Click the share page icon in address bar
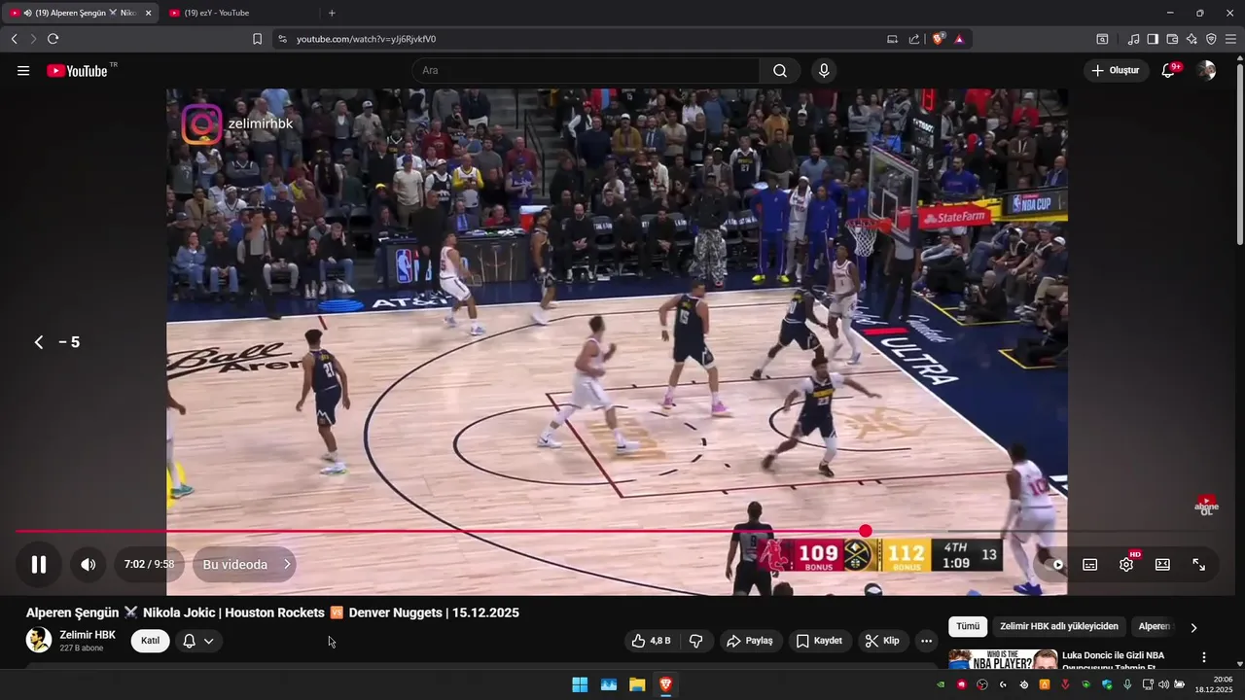Image resolution: width=1245 pixels, height=700 pixels. coord(914,39)
